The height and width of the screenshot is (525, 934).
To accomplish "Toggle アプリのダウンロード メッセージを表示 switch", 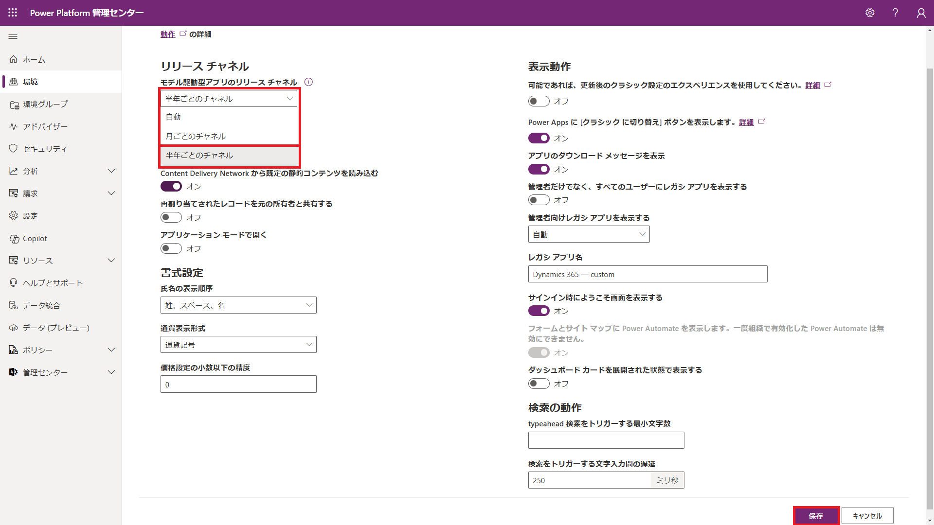I will click(539, 169).
